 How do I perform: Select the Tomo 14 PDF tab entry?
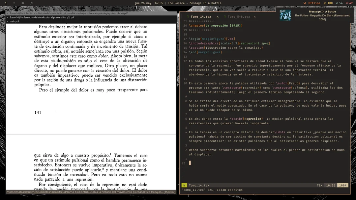click(69, 13)
